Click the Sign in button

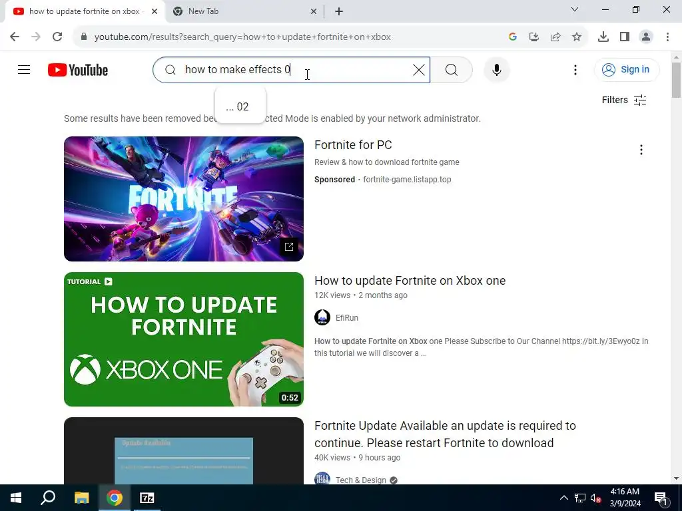pos(626,69)
